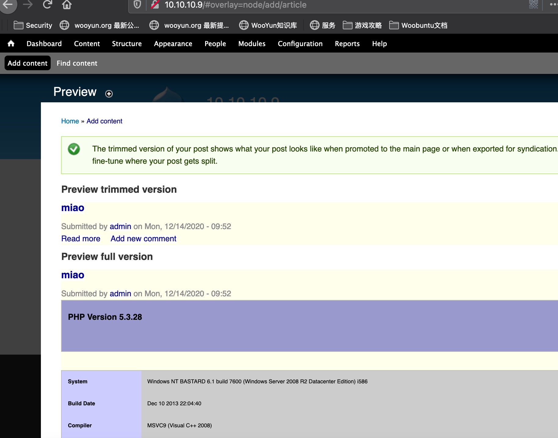Open the page actions ellipsis menu
Screen dimensions: 558x438
click(x=553, y=5)
